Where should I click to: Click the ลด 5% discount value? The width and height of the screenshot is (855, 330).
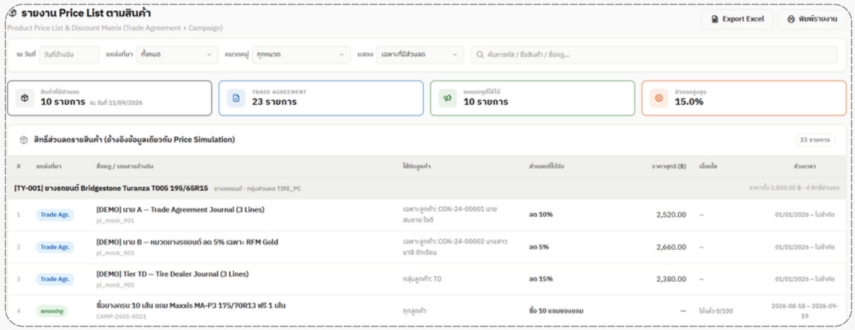coord(539,247)
